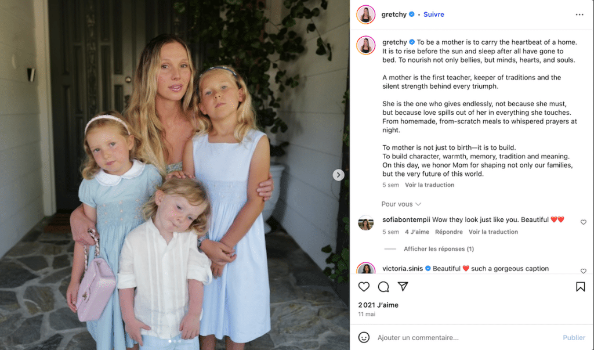Like the post with the heart icon
The height and width of the screenshot is (350, 594).
tap(364, 287)
